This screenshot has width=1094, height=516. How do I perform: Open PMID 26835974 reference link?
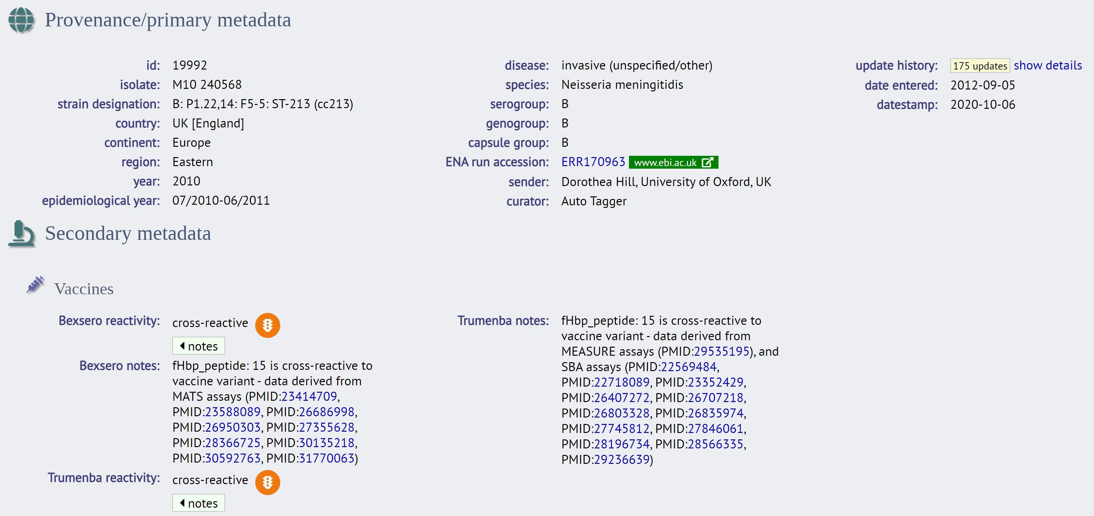pyautogui.click(x=716, y=413)
